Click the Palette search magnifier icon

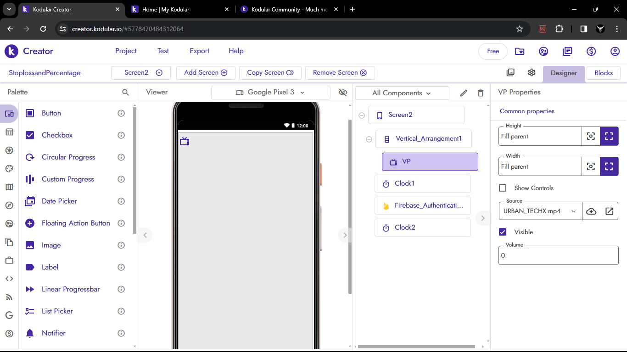pyautogui.click(x=125, y=92)
